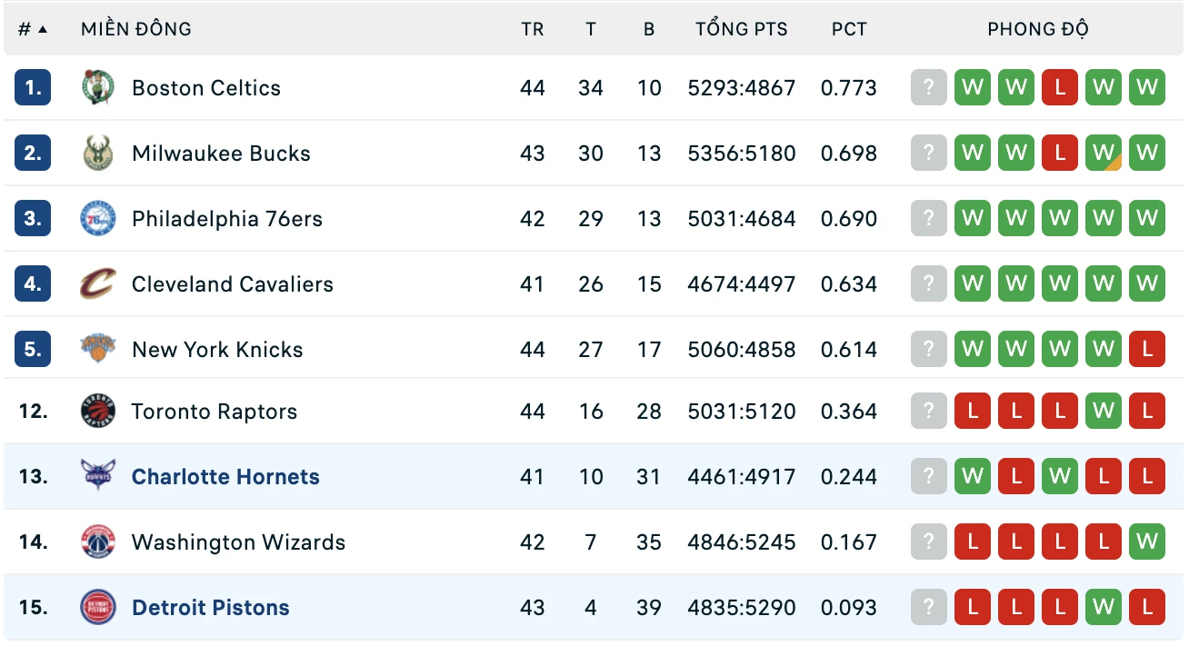Click the Washington Wizards logo
This screenshot has width=1189, height=646.
[97, 542]
